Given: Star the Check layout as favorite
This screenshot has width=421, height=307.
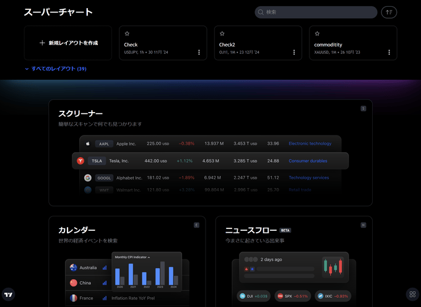Looking at the screenshot, I should [x=127, y=33].
